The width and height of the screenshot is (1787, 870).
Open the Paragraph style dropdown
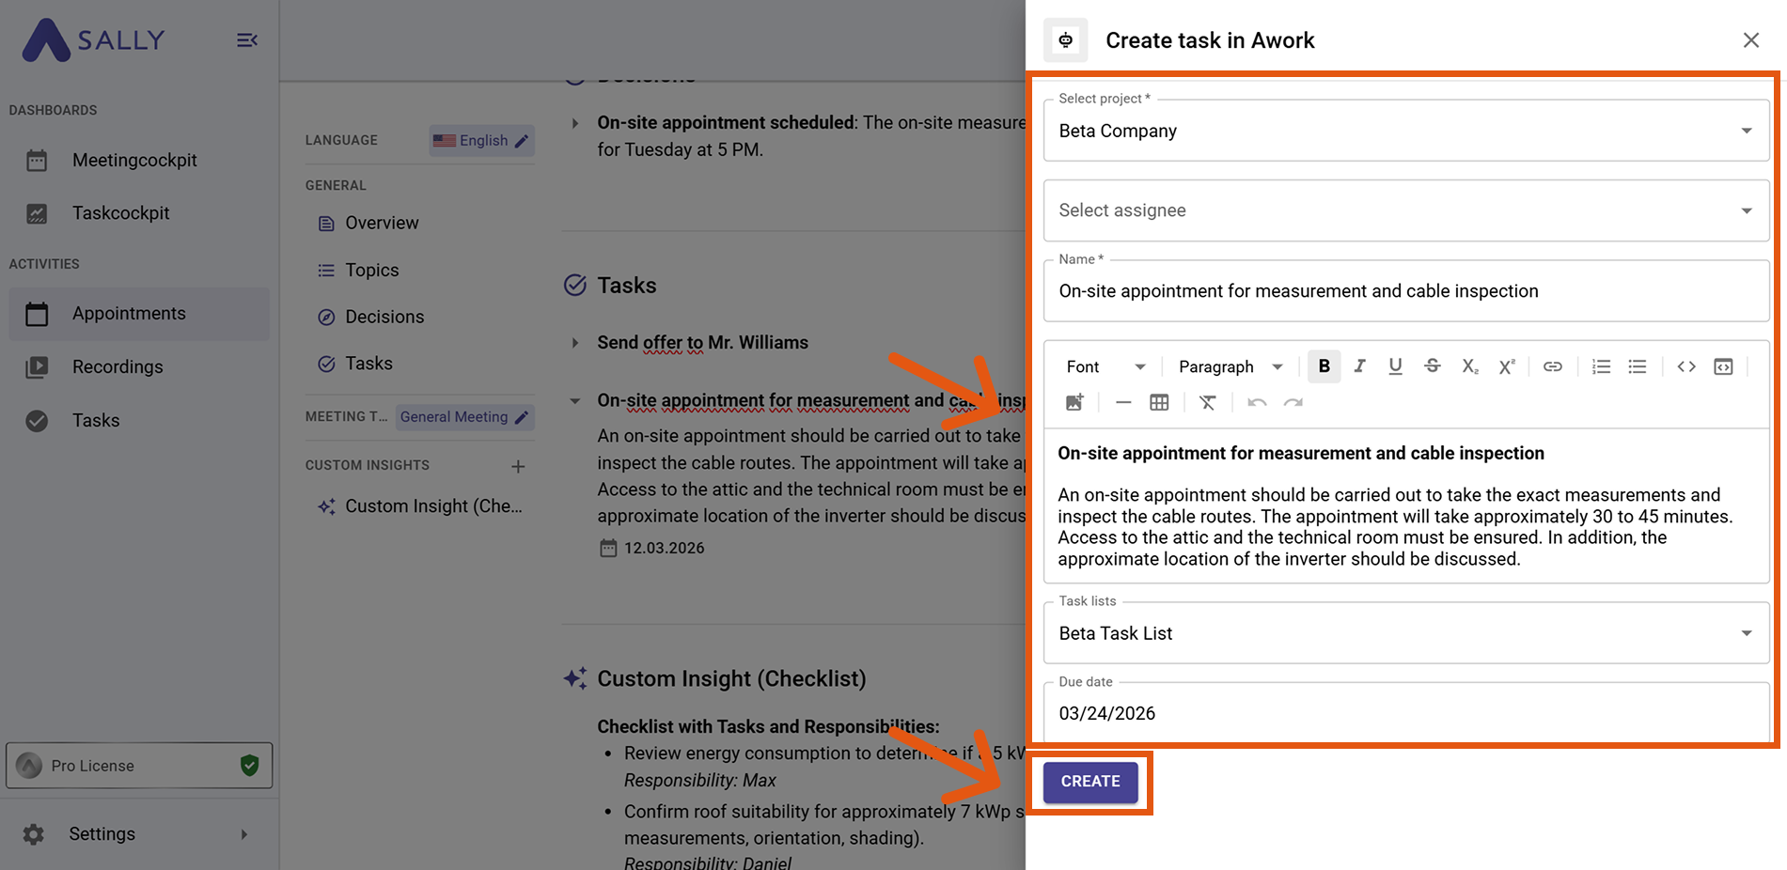point(1230,366)
